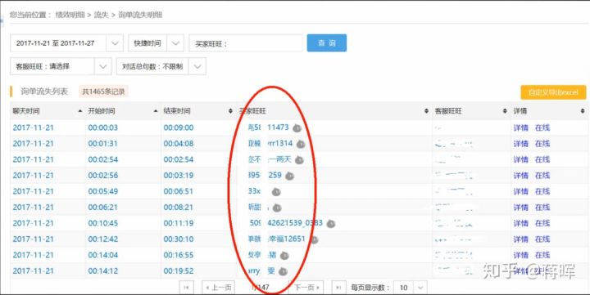Open 详情 for the 00:02:54 row
590x295 pixels.
point(521,160)
